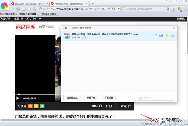
Task: Click the video progress bar handle
Action: click(x=19, y=94)
